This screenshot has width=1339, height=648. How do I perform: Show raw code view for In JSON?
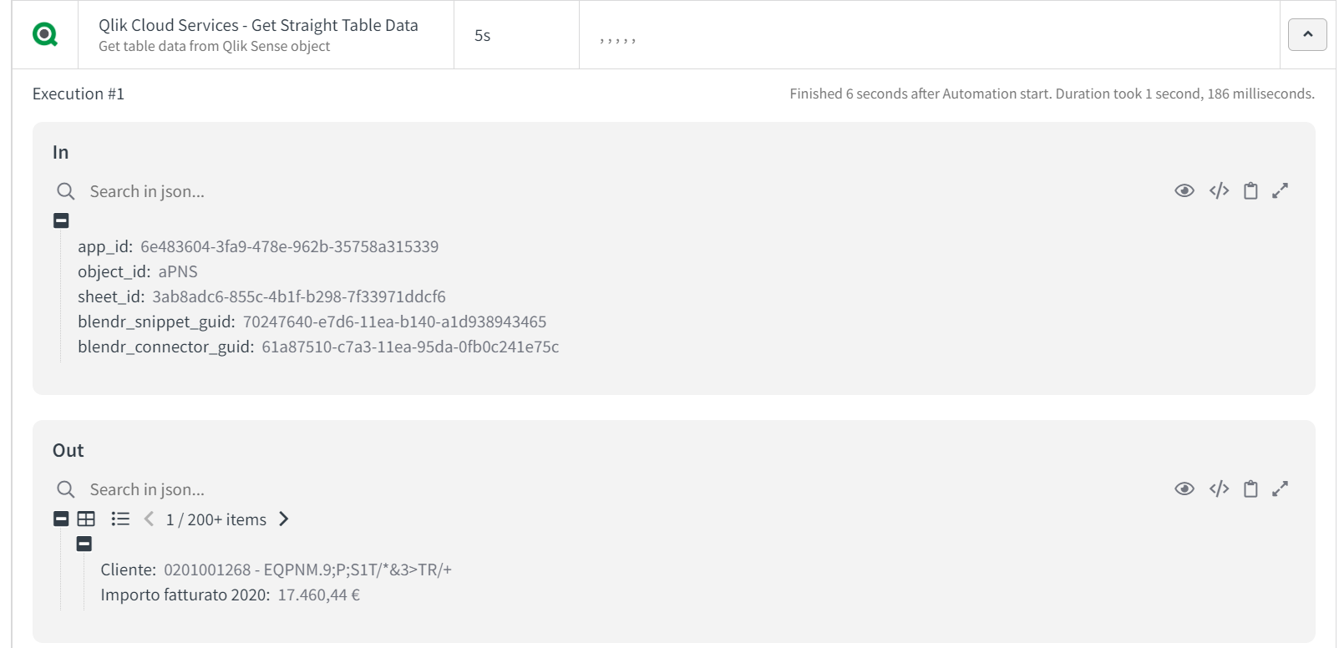coord(1219,191)
